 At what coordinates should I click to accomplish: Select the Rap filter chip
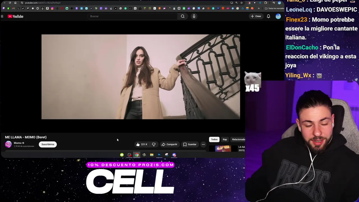225,139
